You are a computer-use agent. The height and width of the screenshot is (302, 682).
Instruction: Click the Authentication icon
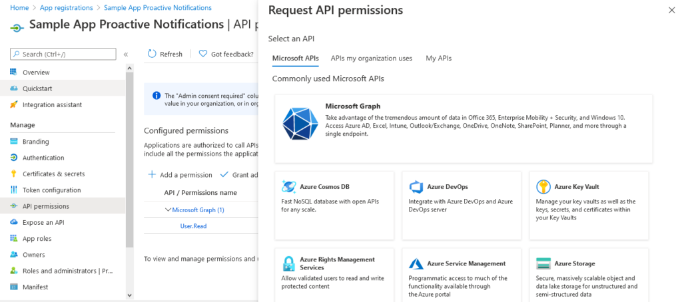point(14,158)
